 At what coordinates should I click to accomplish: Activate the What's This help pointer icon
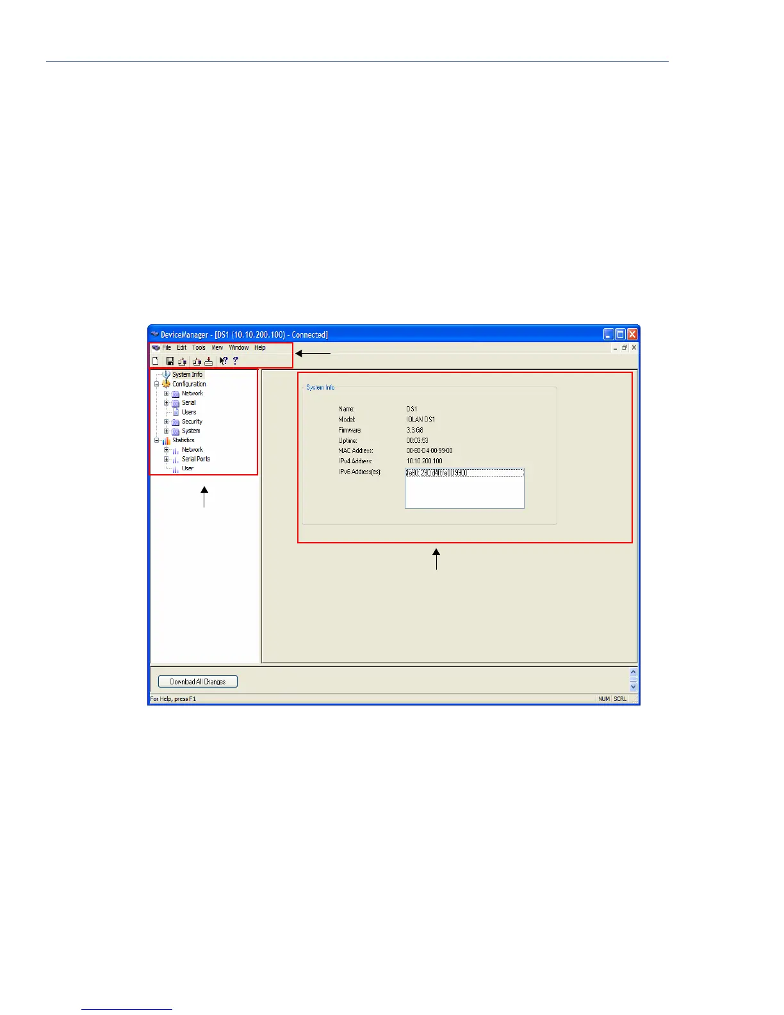(223, 361)
